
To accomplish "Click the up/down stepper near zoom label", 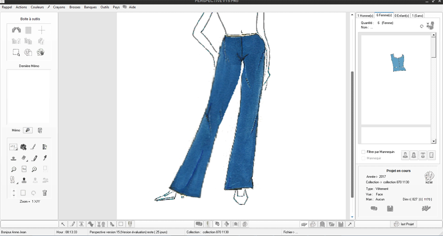I will (x=14, y=193).
